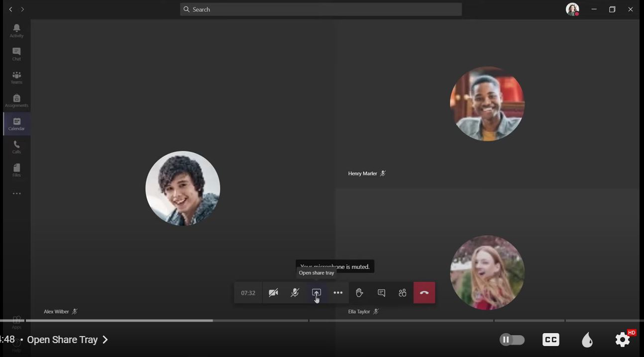Open the Files section from the sidebar
The height and width of the screenshot is (357, 644).
click(x=16, y=169)
